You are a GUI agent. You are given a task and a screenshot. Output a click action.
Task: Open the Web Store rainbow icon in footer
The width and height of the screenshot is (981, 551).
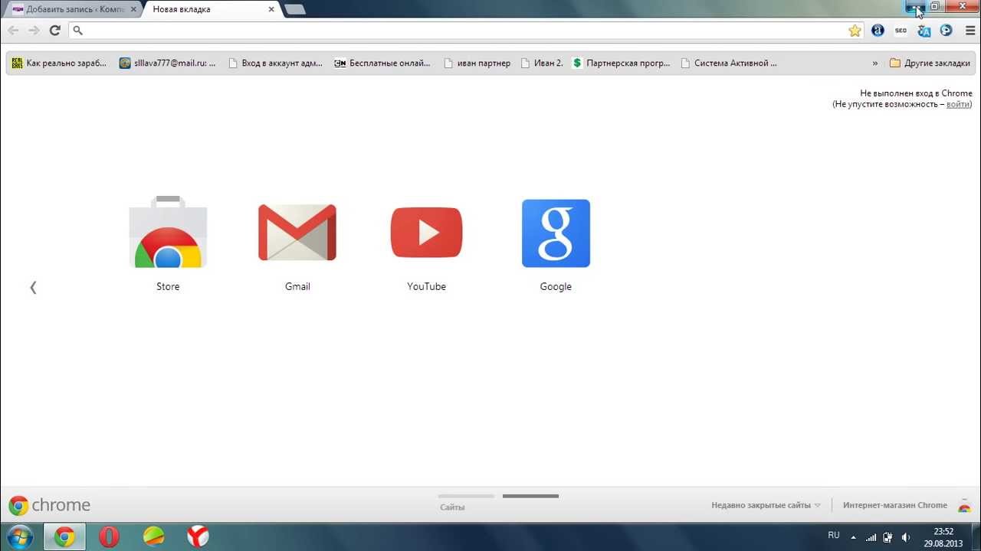(x=965, y=506)
